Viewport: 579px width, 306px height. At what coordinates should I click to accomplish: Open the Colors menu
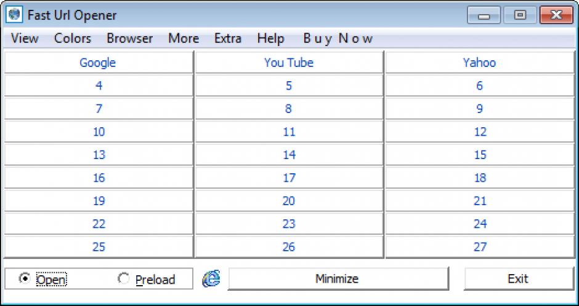tap(73, 38)
